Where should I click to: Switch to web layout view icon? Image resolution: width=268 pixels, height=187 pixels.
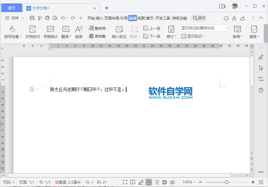tap(164, 182)
